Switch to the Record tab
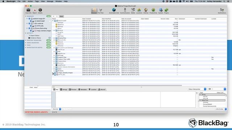Screen dimensions: 232x130 102,90
